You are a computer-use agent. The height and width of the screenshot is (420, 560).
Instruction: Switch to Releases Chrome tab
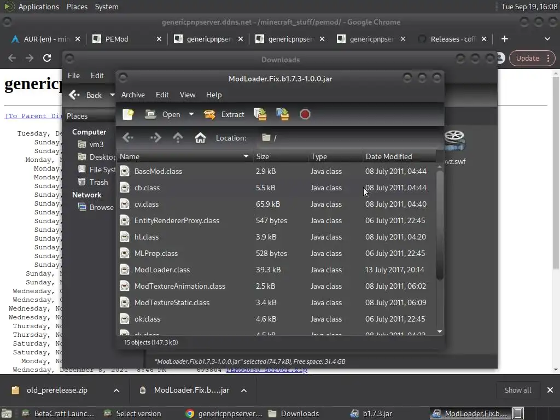point(453,39)
